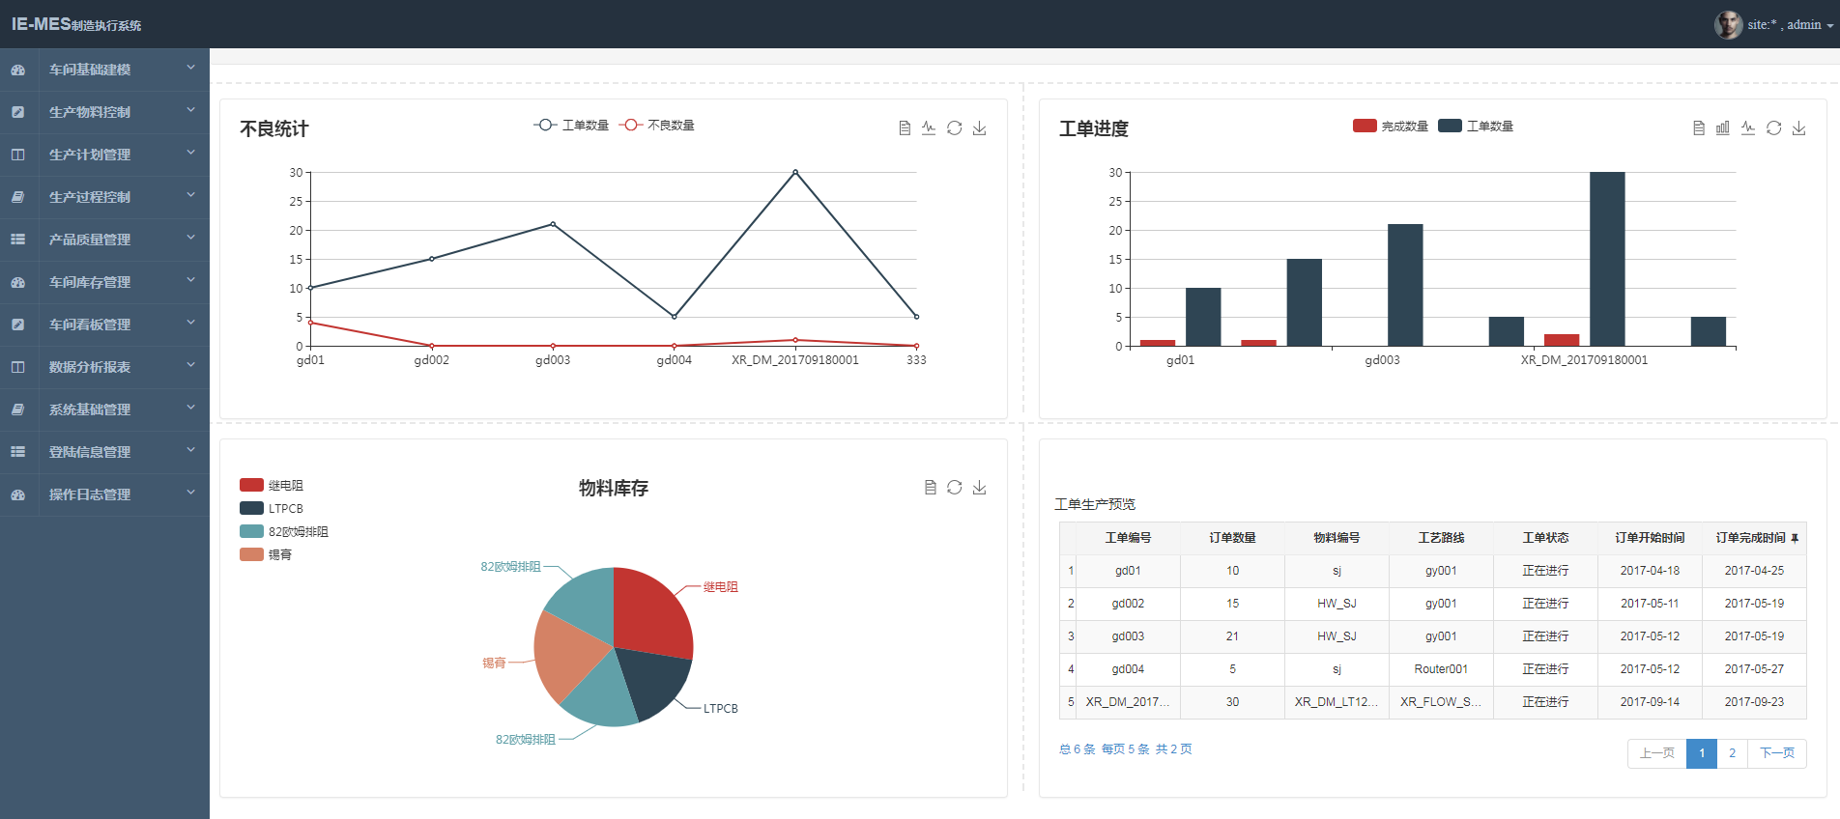Open data view in 不良统计 chart
Screen dimensions: 1840x819
click(x=905, y=128)
